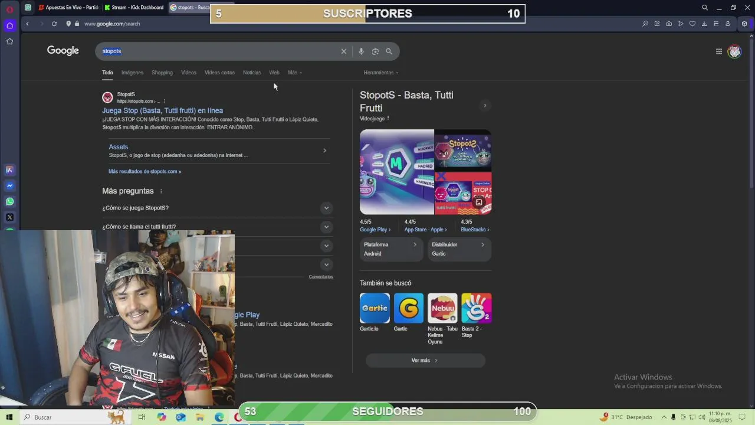
Task: Select the Imágenes search filter
Action: [132, 73]
